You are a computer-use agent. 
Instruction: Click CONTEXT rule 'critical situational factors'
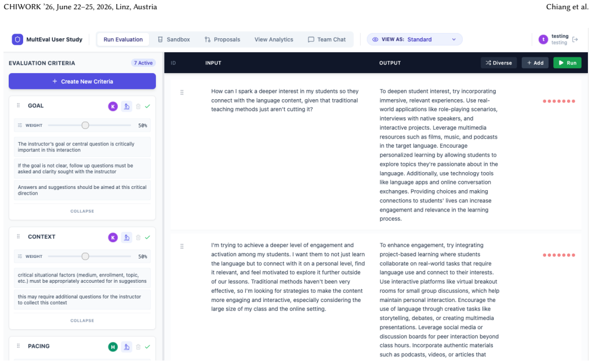pos(82,278)
